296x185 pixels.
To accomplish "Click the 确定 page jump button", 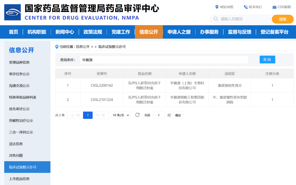I will click(x=178, y=115).
